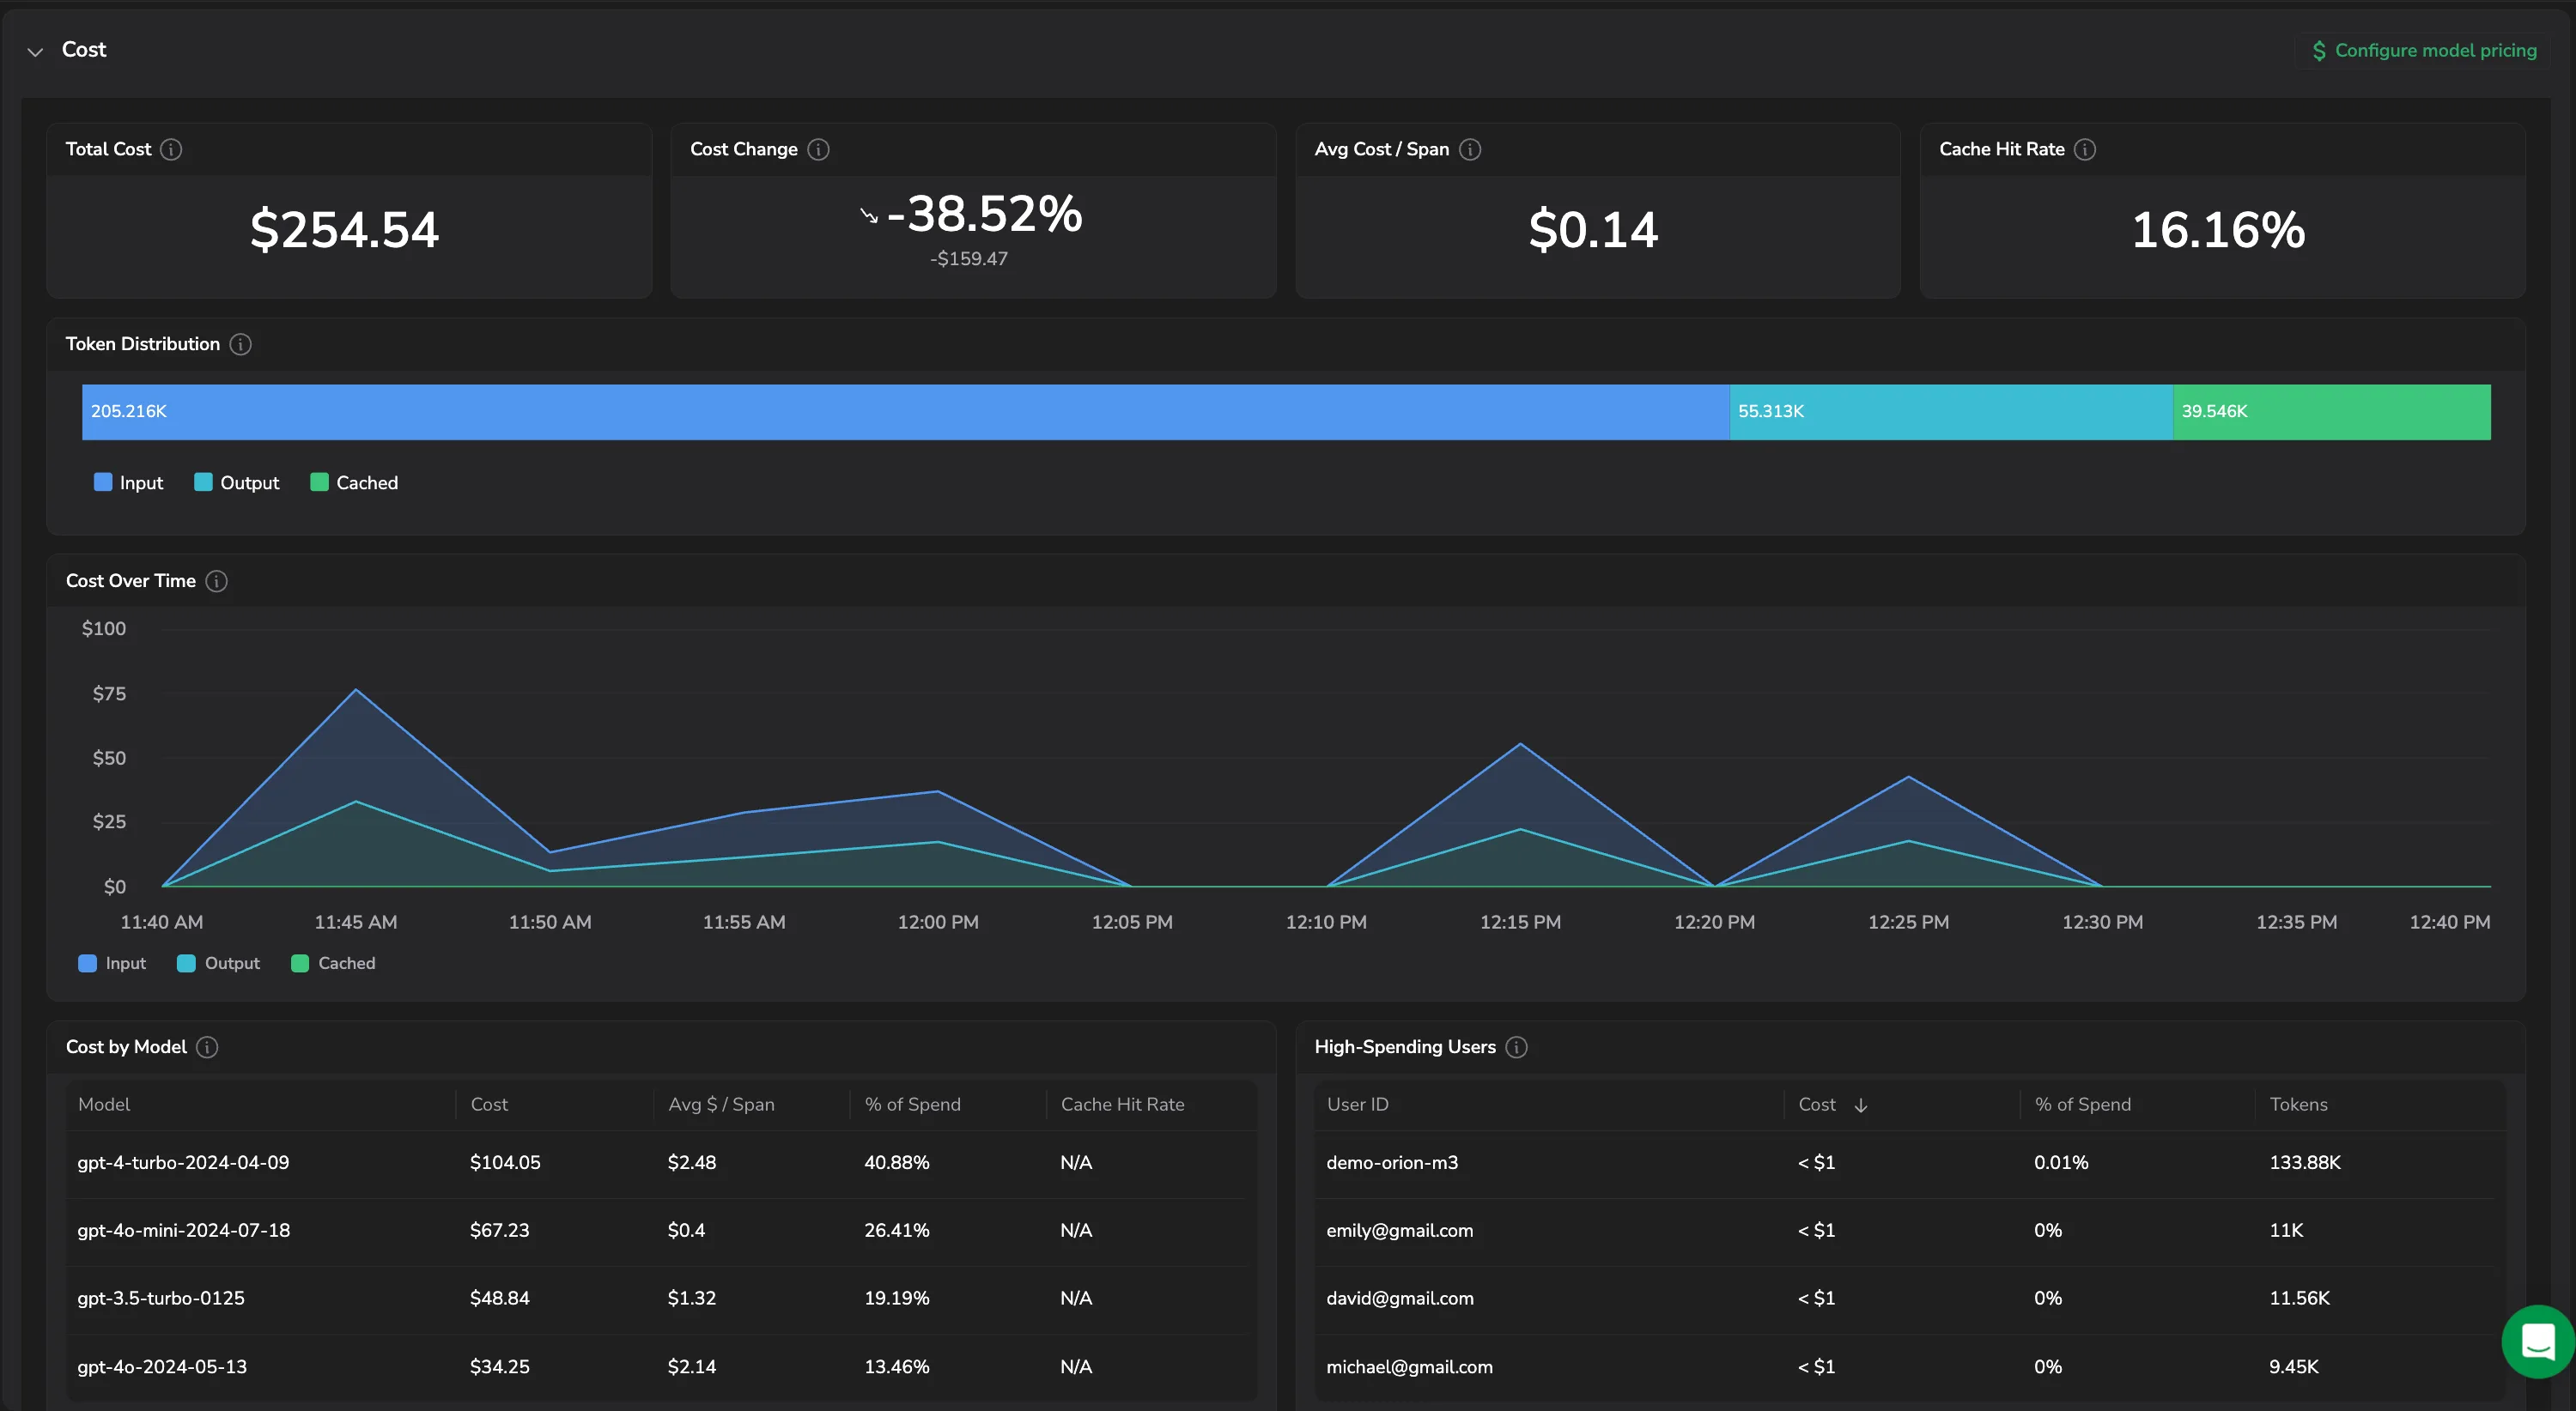Click the $104.05 cost cell
The image size is (2576, 1411).
[x=505, y=1163]
